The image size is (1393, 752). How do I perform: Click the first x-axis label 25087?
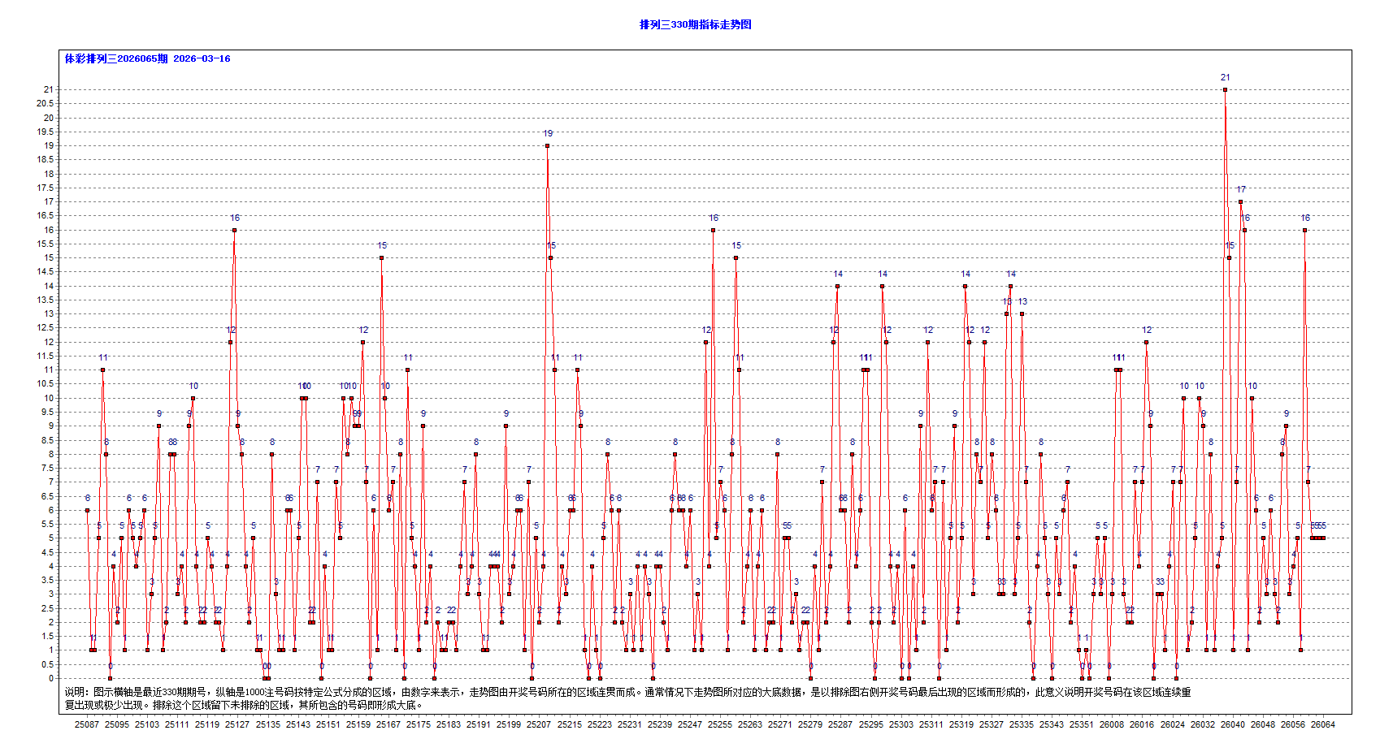[x=87, y=724]
